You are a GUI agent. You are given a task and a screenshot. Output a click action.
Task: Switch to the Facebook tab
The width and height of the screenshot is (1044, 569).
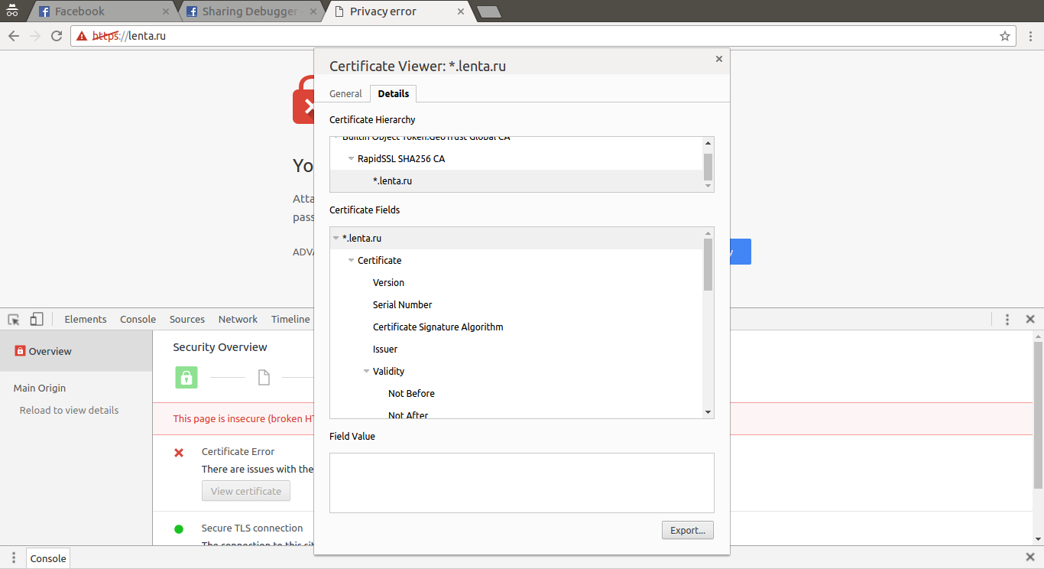click(102, 11)
